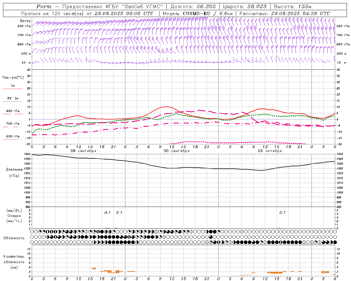Click the "(мм/1ч.)" precipitation unit label

coord(14,221)
